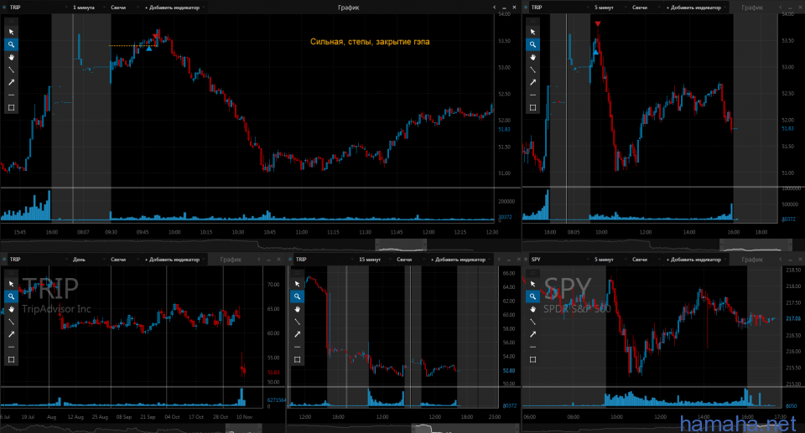The image size is (805, 433).
Task: Pick the line tool in TRIP 15-minute chart
Action: pyautogui.click(x=297, y=322)
